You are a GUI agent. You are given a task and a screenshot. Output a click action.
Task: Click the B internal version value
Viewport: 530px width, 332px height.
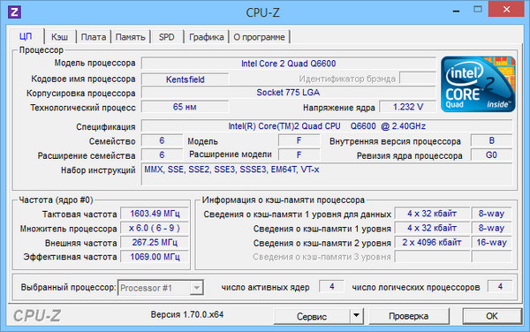click(491, 140)
